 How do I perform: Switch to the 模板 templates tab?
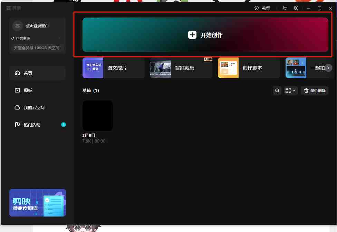click(x=28, y=90)
